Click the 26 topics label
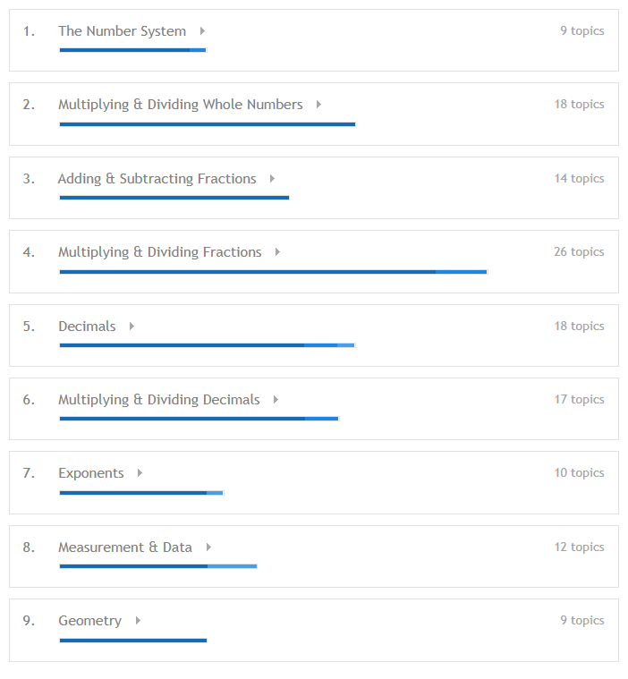 tap(579, 251)
